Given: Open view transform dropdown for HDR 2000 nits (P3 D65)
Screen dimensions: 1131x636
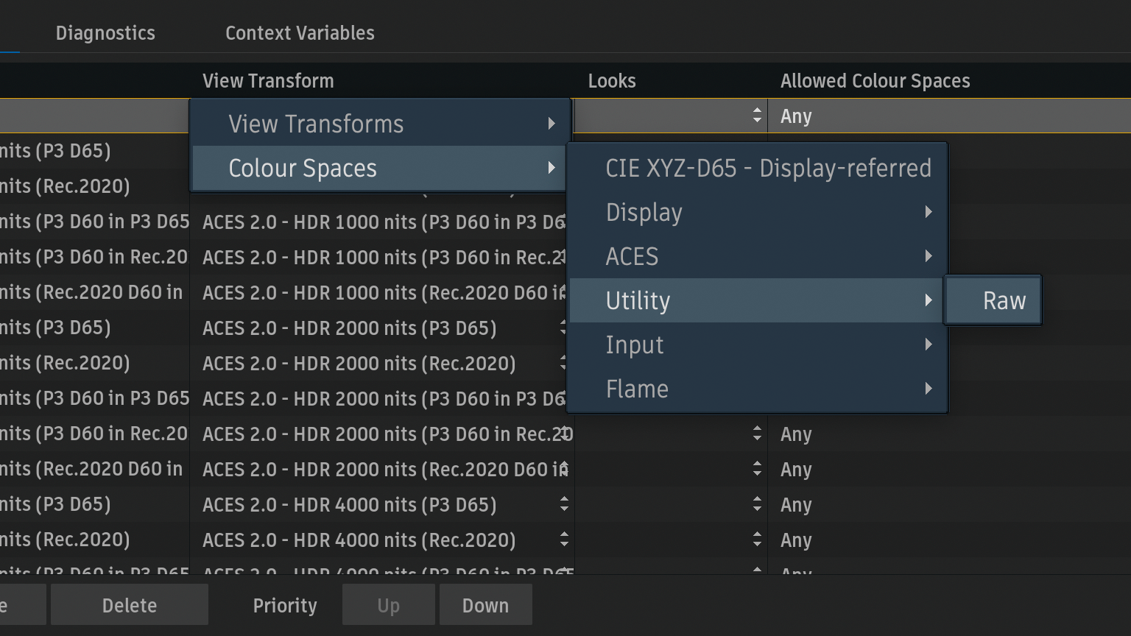Looking at the screenshot, I should click(x=564, y=328).
